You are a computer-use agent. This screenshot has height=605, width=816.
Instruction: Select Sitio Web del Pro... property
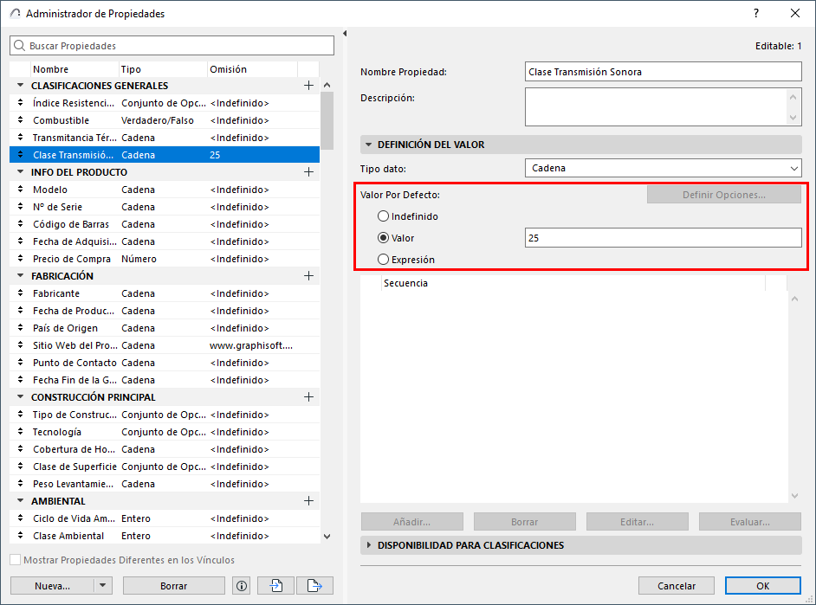165,345
